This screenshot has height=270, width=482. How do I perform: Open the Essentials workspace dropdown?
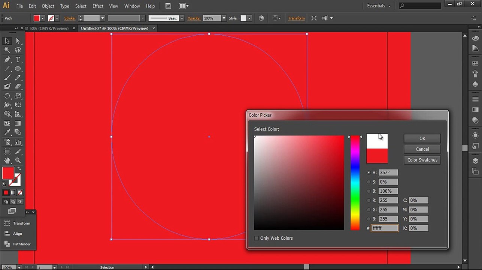pyautogui.click(x=379, y=6)
